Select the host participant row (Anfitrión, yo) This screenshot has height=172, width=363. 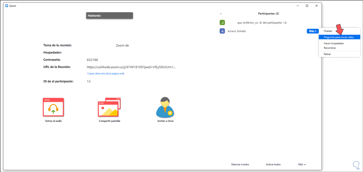[x=269, y=23]
